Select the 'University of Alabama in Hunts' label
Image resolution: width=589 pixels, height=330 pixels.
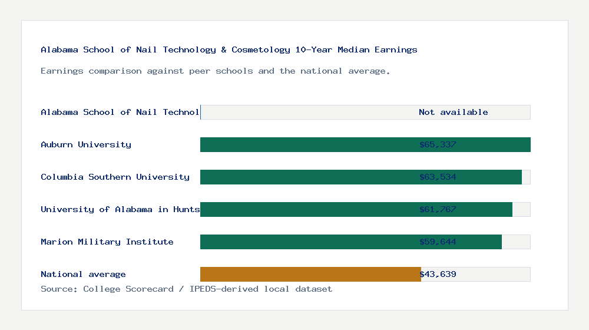[x=120, y=209]
